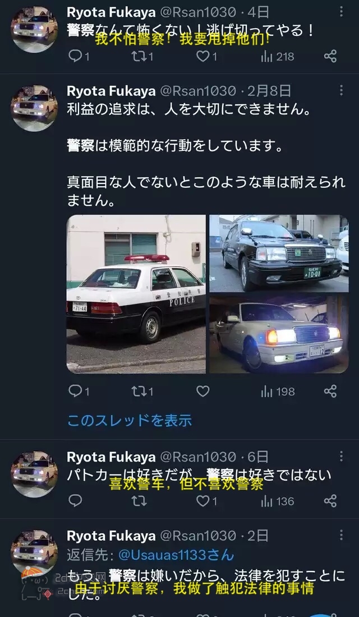The height and width of the screenshot is (617, 359).
Task: Open the black Crown sedan photo
Action: 279,254
